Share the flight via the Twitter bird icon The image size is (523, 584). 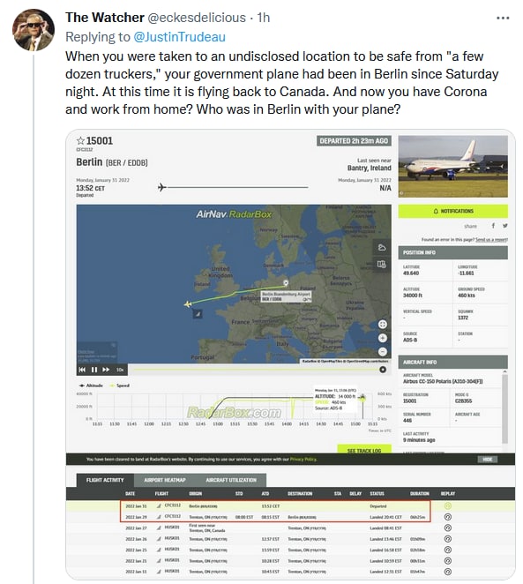coord(504,226)
